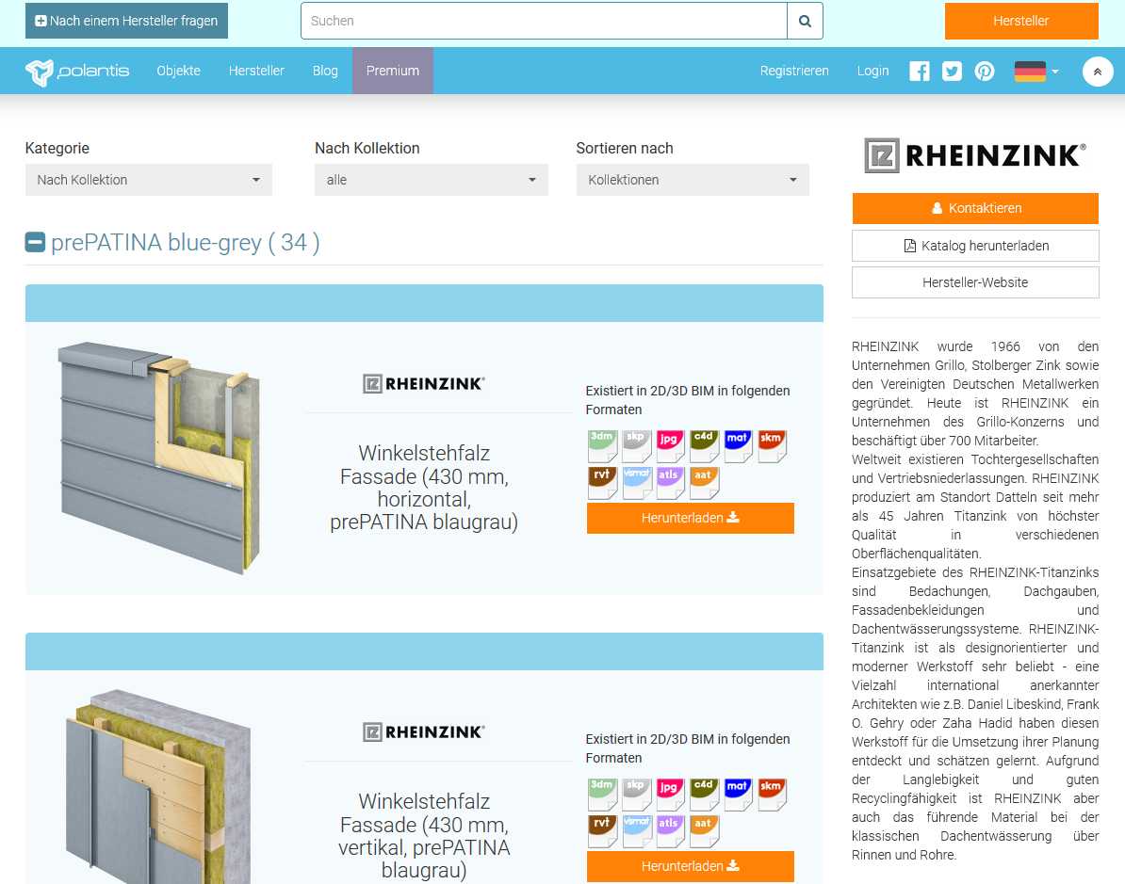Image resolution: width=1125 pixels, height=884 pixels.
Task: Click the Polantis logo
Action: pyautogui.click(x=77, y=72)
